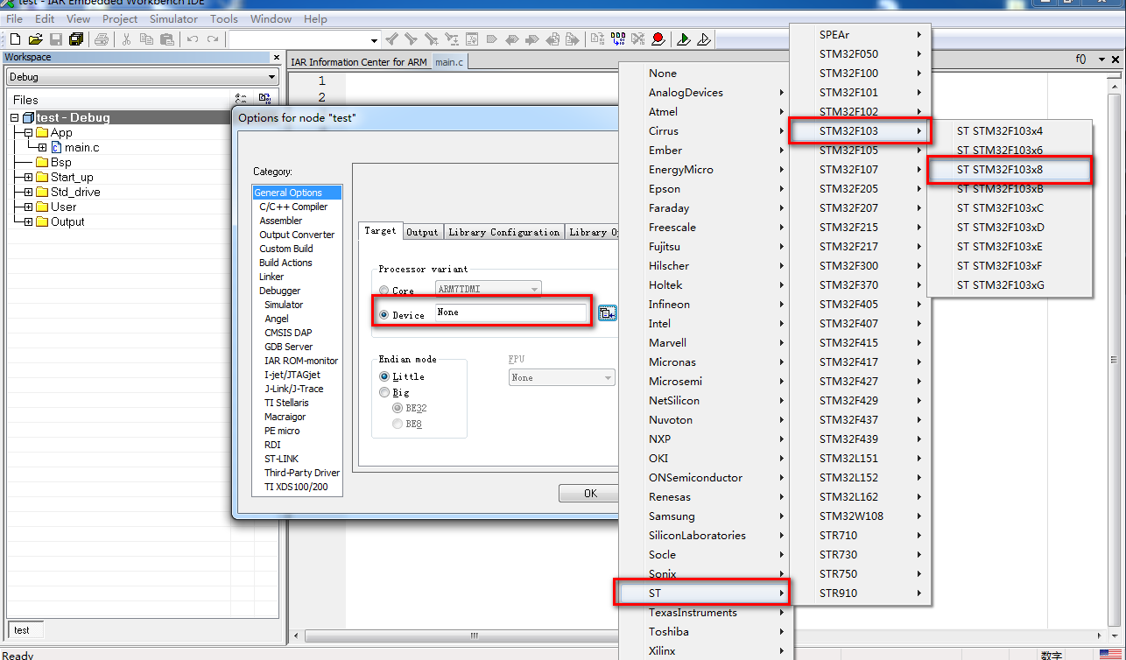Click the language flag in the system tray
This screenshot has height=660, width=1126.
tap(1109, 654)
